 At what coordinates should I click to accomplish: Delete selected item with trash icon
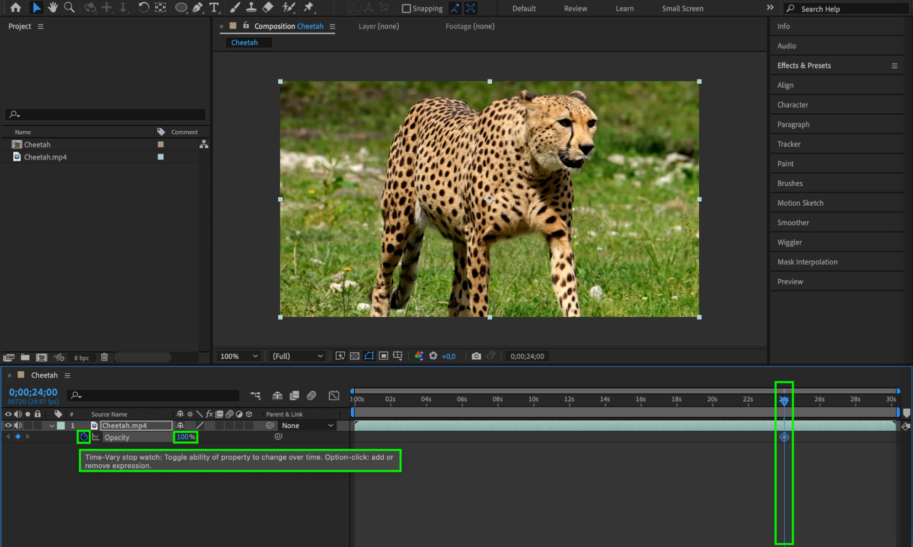[104, 357]
